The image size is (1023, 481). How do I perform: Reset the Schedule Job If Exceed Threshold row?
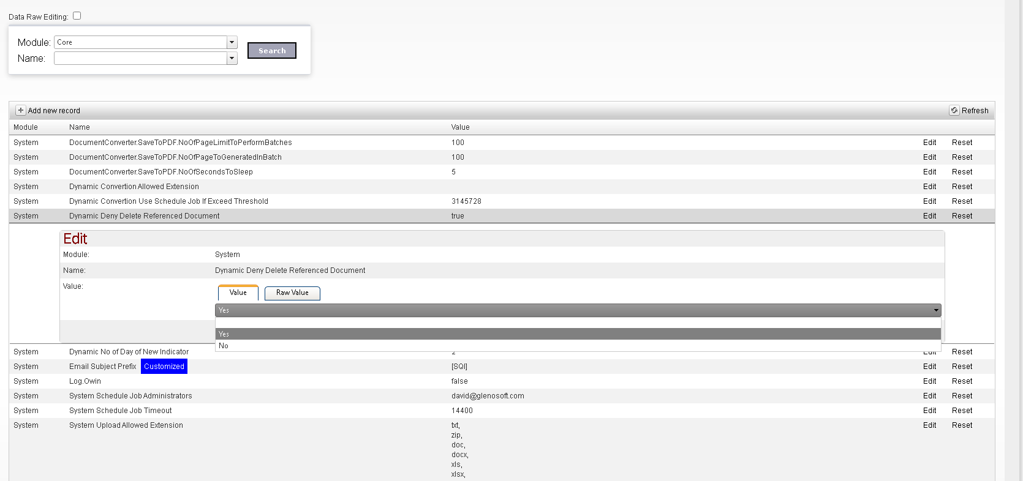click(962, 201)
